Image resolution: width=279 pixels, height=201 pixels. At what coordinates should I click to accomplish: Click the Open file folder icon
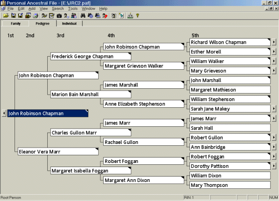(x=6, y=15)
